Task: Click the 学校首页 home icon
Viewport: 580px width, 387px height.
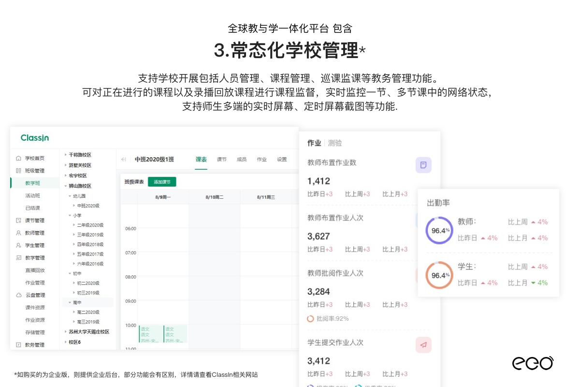Action: pos(18,158)
